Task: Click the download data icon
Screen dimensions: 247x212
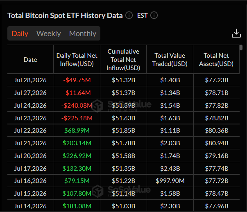Action: 236,33
